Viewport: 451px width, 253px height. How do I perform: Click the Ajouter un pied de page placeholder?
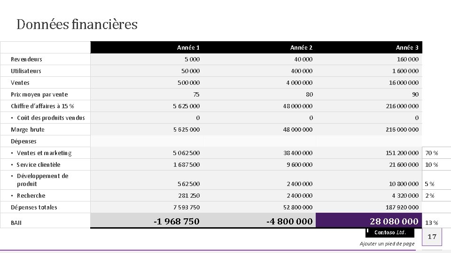(387, 244)
